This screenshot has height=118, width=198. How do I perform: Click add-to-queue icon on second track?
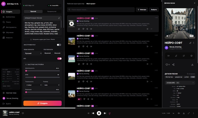click(x=147, y=46)
